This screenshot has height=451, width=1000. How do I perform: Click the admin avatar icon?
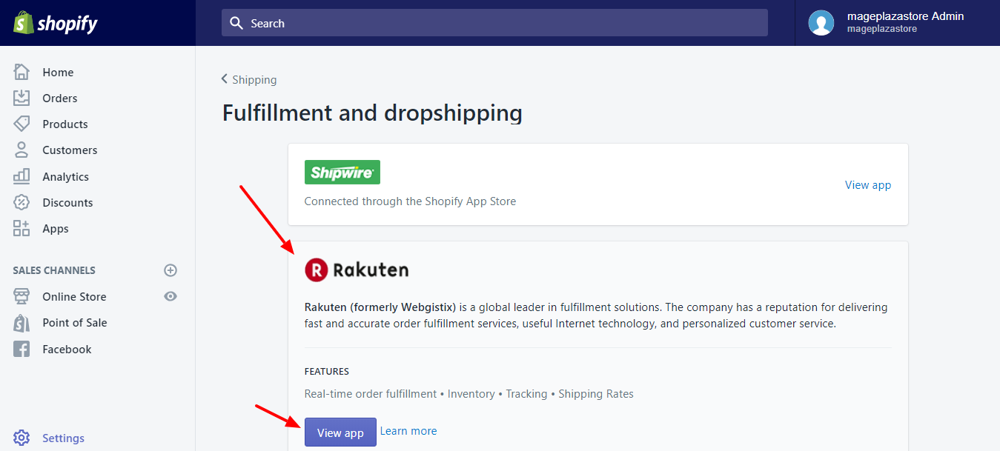pos(821,23)
